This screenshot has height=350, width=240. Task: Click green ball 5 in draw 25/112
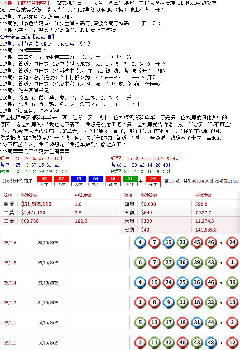tap(140, 322)
